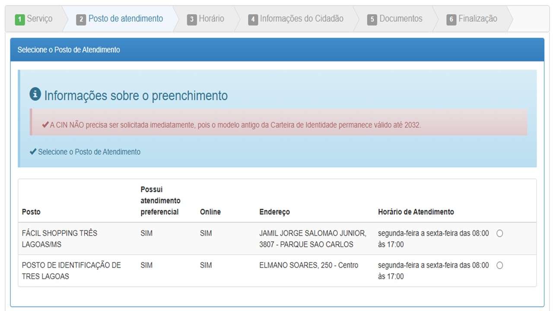Screen dimensions: 553x311
Task: Click the step 2 number badge
Action: point(81,19)
